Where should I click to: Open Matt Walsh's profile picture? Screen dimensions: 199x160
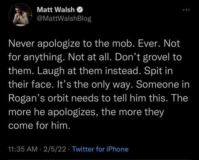(21, 15)
